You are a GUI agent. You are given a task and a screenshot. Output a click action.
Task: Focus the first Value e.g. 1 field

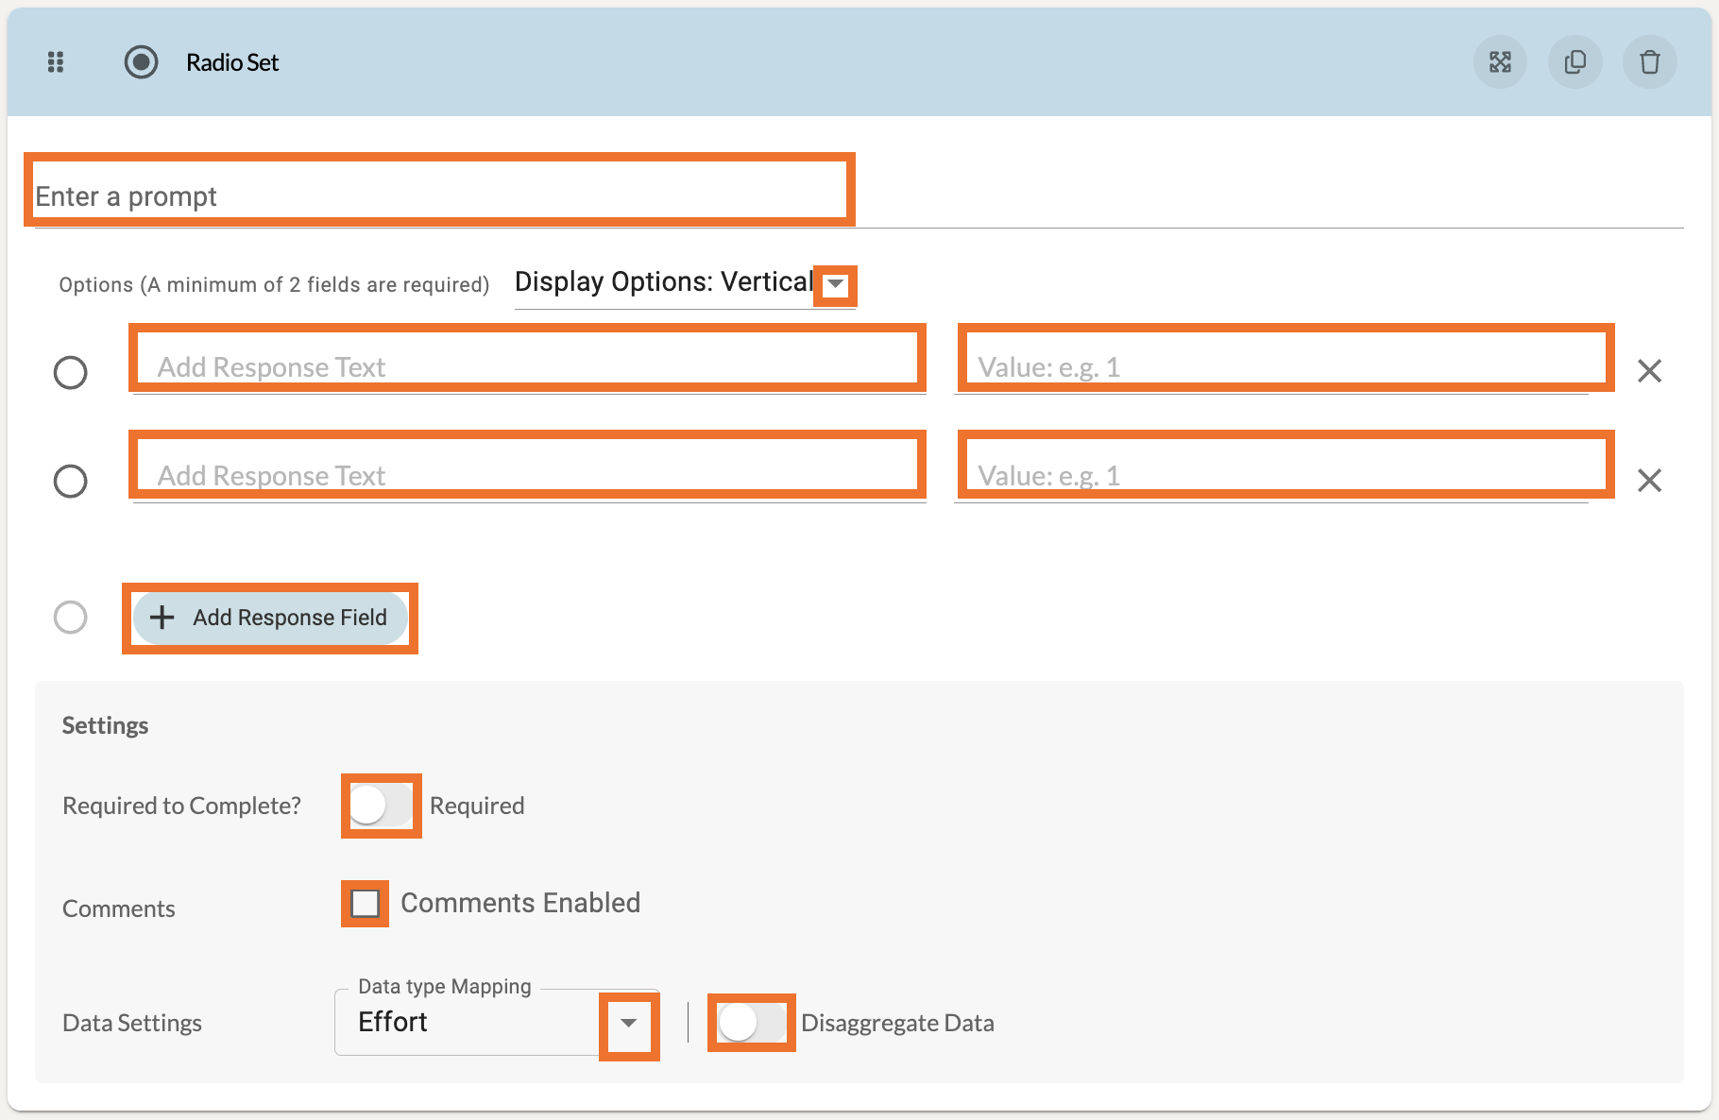1285,366
